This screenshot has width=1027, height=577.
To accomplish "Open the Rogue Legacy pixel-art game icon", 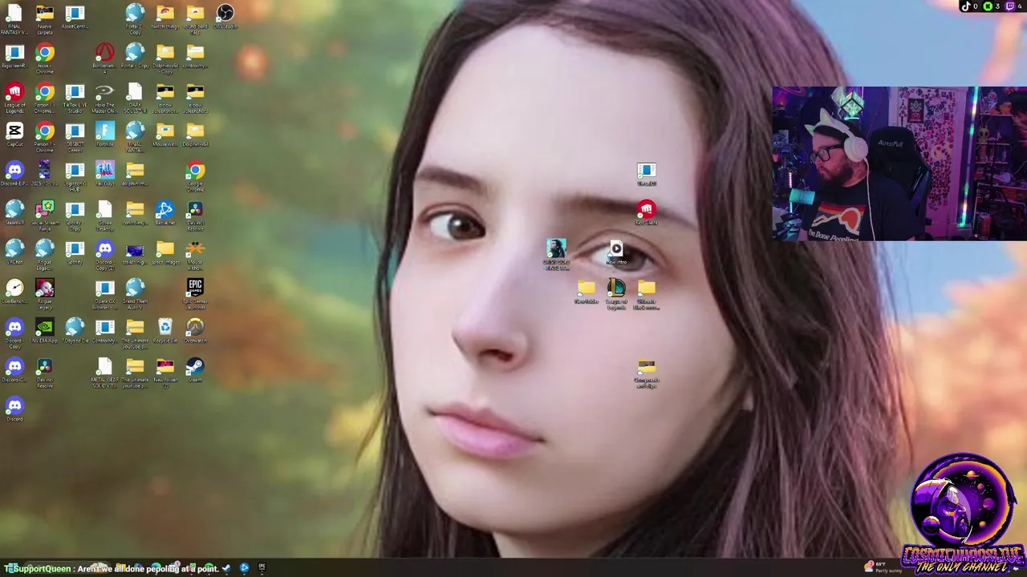I will point(45,287).
